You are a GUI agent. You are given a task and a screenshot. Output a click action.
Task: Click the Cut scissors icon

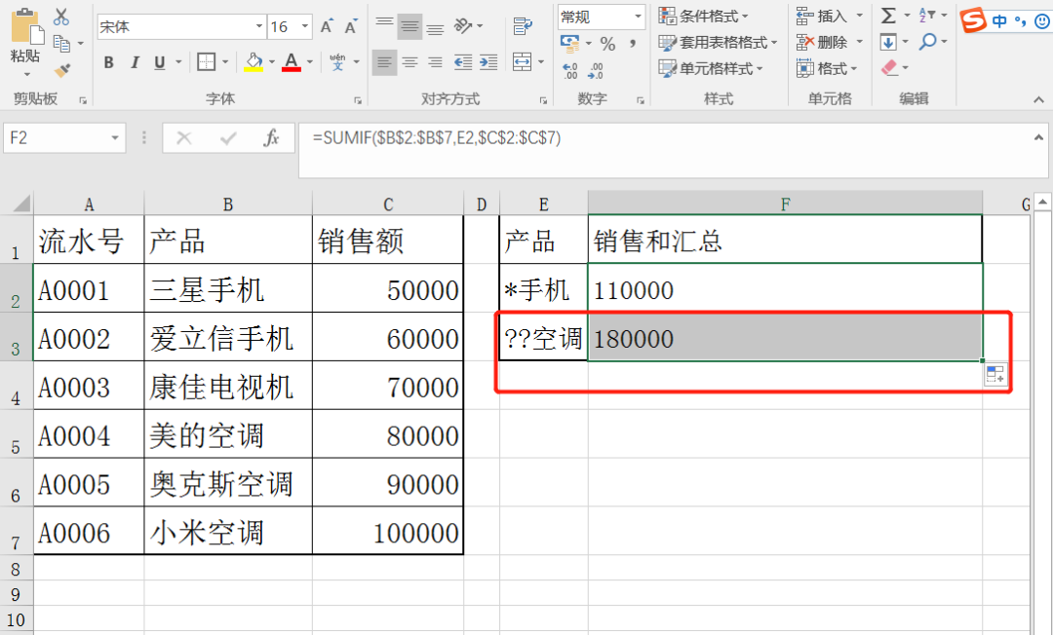(x=61, y=17)
